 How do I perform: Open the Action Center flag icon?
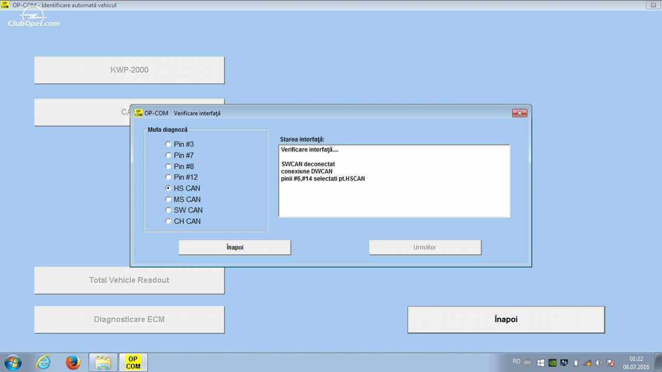pos(611,363)
